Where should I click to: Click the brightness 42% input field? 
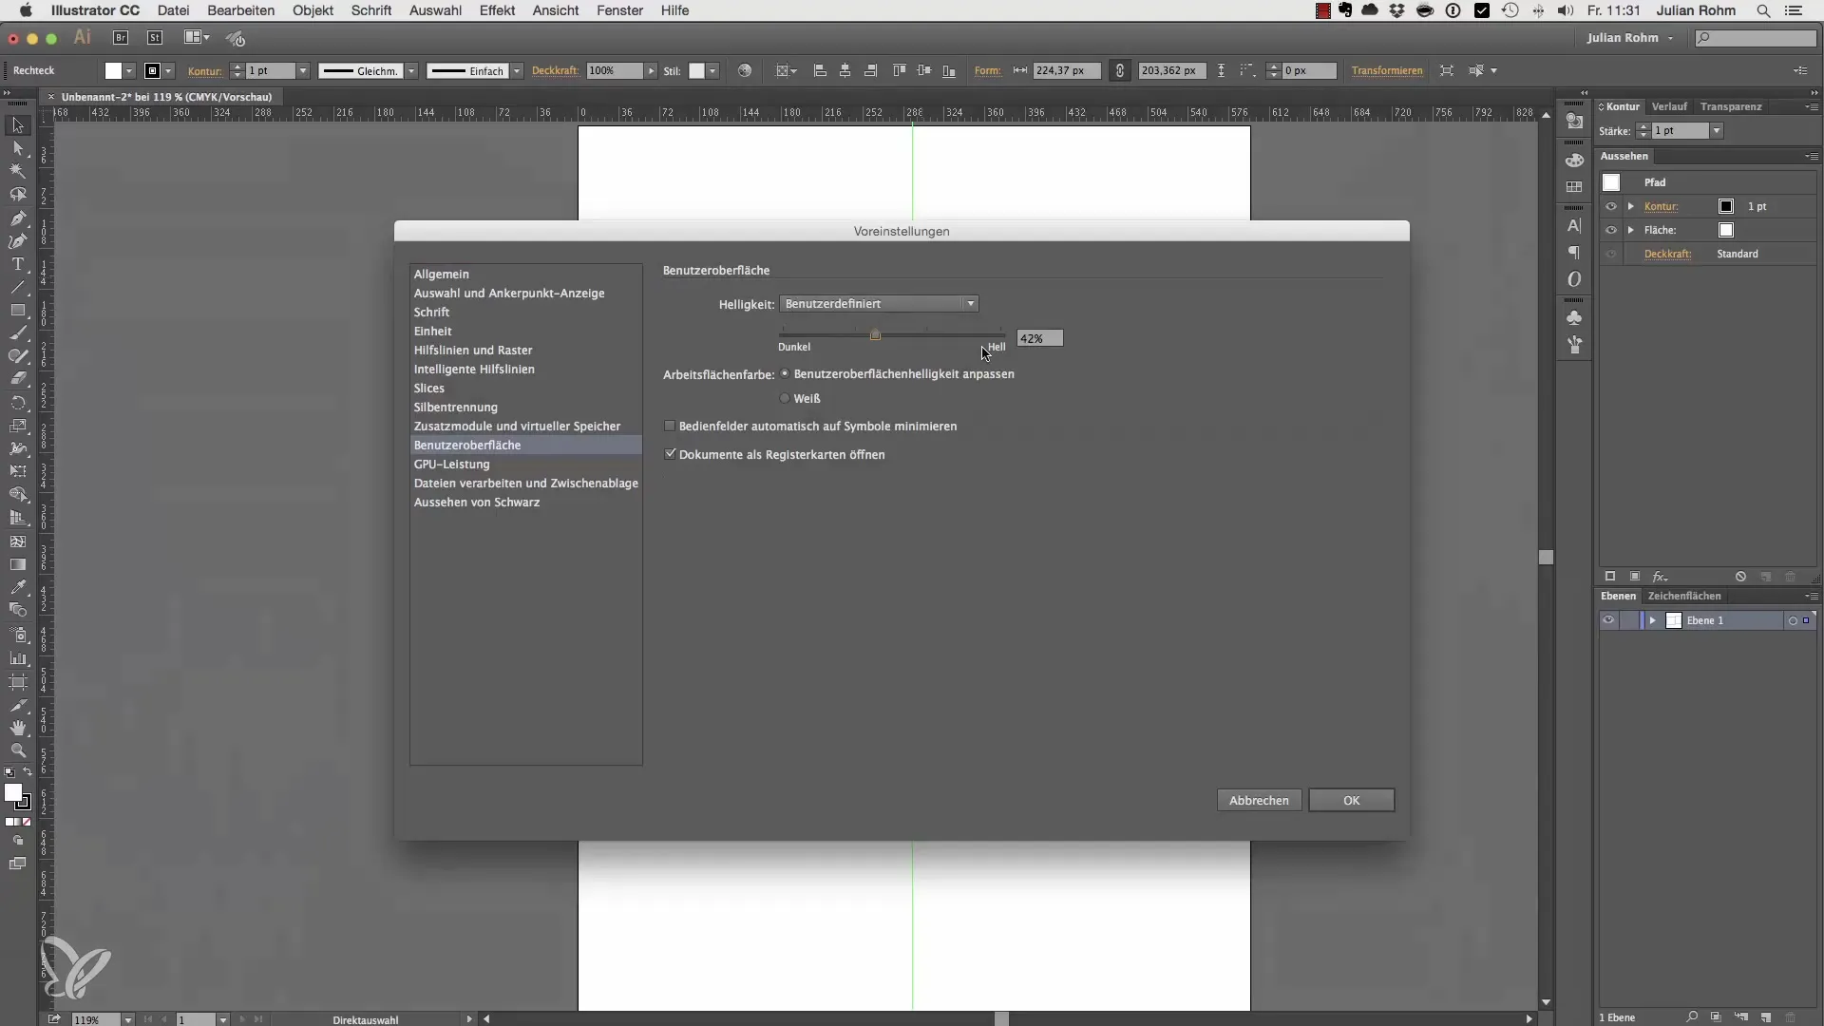[1040, 338]
